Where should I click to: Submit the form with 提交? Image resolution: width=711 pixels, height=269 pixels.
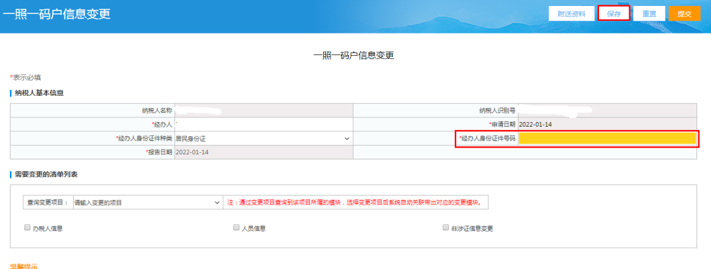[684, 14]
